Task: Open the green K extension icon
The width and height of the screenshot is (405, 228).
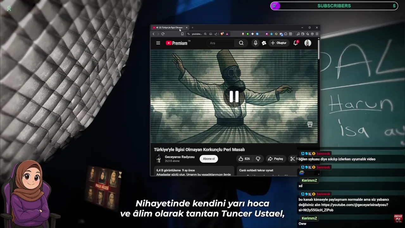Action: pos(248,34)
